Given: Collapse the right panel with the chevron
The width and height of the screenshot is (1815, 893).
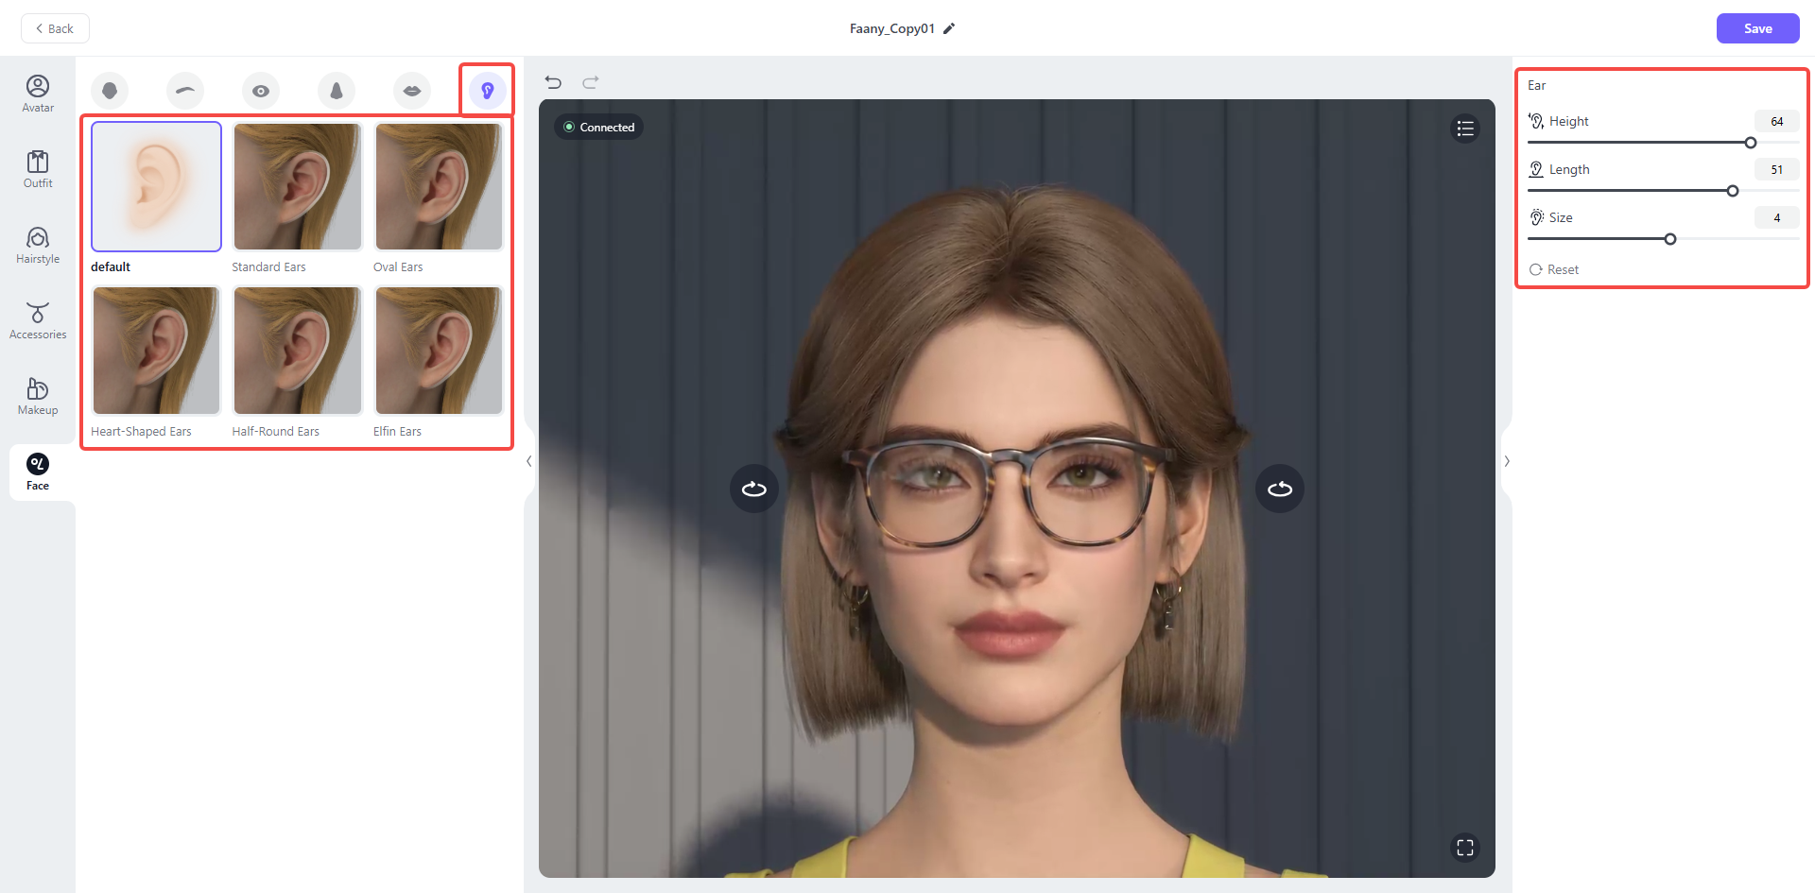Looking at the screenshot, I should pos(1507,461).
